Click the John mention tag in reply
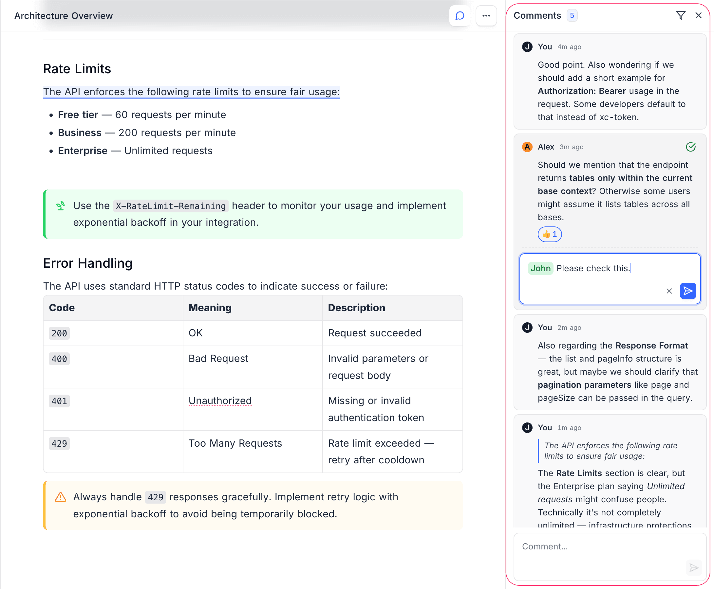714x589 pixels. (x=540, y=268)
